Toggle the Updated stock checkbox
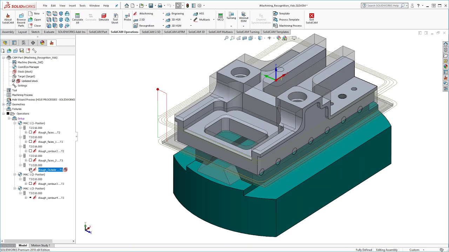Image resolution: width=449 pixels, height=252 pixels. pos(14,81)
